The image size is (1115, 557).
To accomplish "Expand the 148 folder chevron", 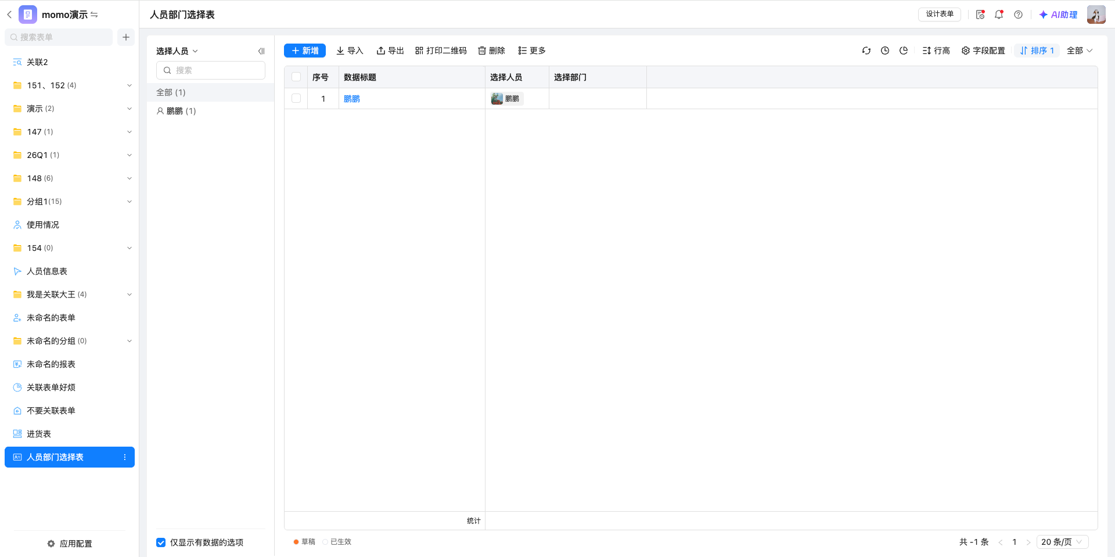I will coord(130,178).
